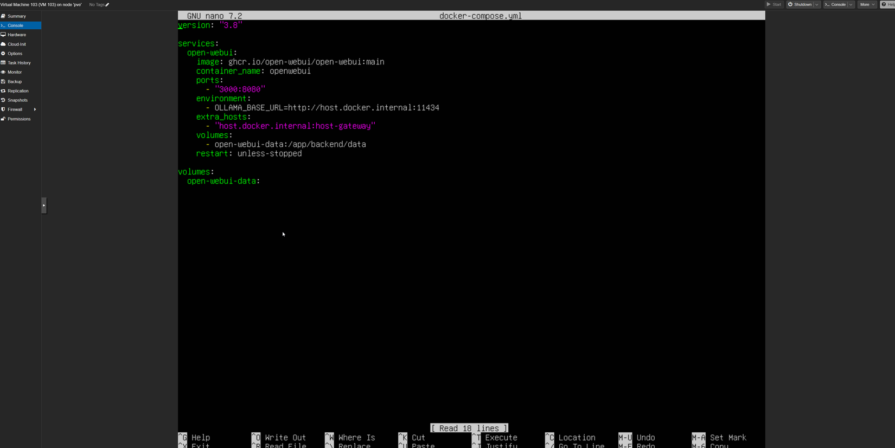Expand the Firewall submenu arrow
The image size is (895, 448).
[35, 109]
